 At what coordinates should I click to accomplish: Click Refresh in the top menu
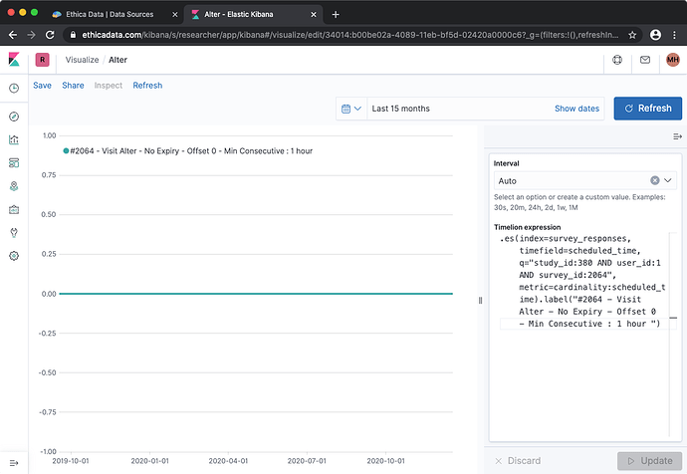pos(147,86)
